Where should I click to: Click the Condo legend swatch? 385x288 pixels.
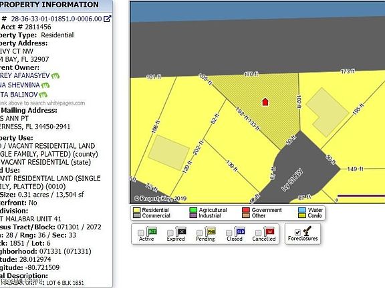pos(302,216)
